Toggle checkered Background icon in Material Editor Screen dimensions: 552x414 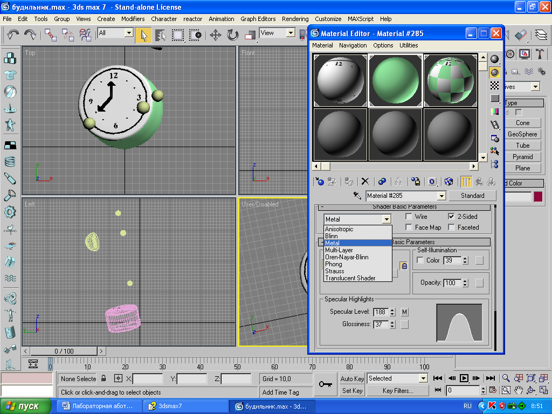point(495,86)
